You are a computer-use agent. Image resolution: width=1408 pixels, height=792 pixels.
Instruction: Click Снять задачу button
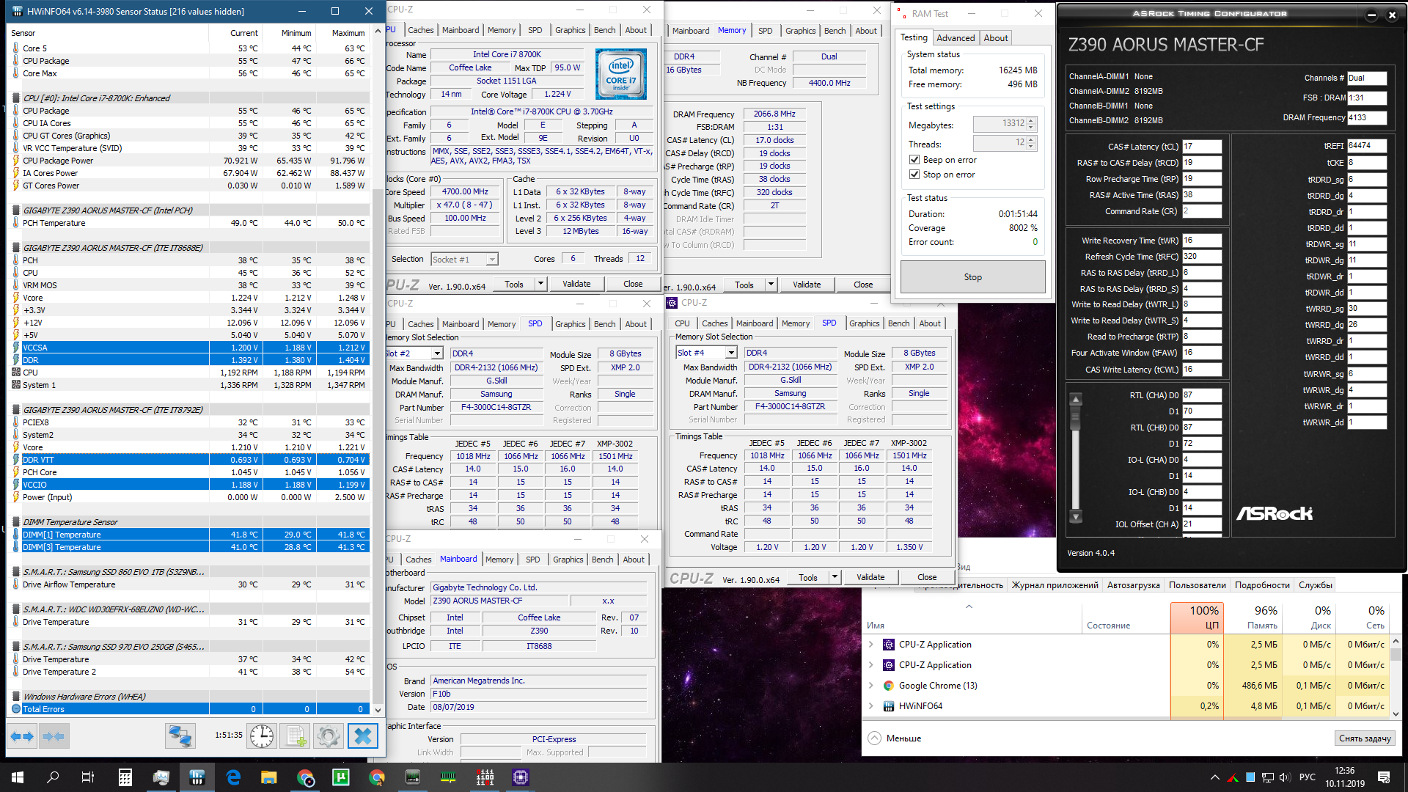tap(1364, 738)
